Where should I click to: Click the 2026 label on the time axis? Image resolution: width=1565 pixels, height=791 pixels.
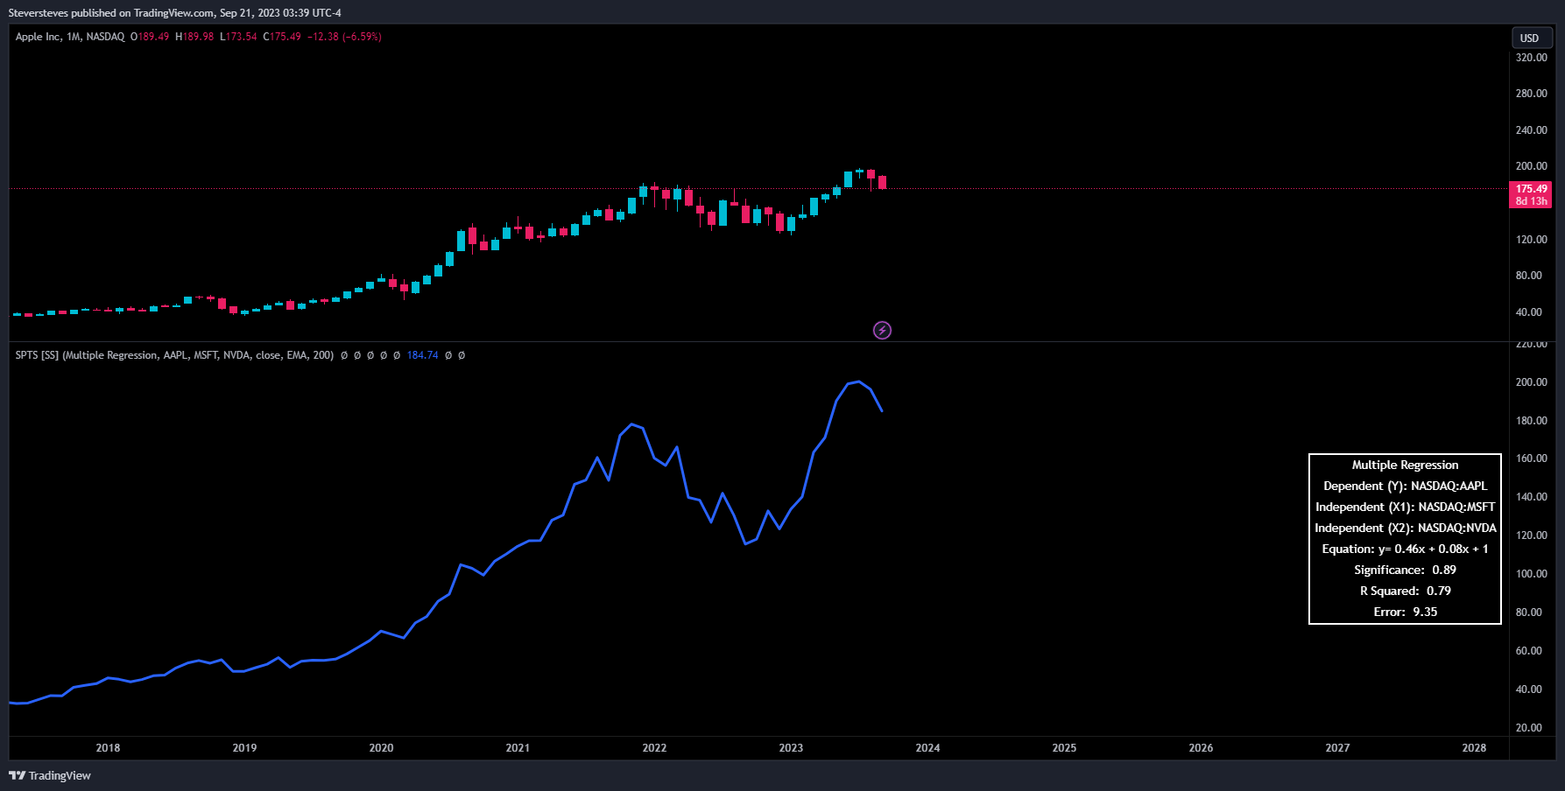(1201, 747)
